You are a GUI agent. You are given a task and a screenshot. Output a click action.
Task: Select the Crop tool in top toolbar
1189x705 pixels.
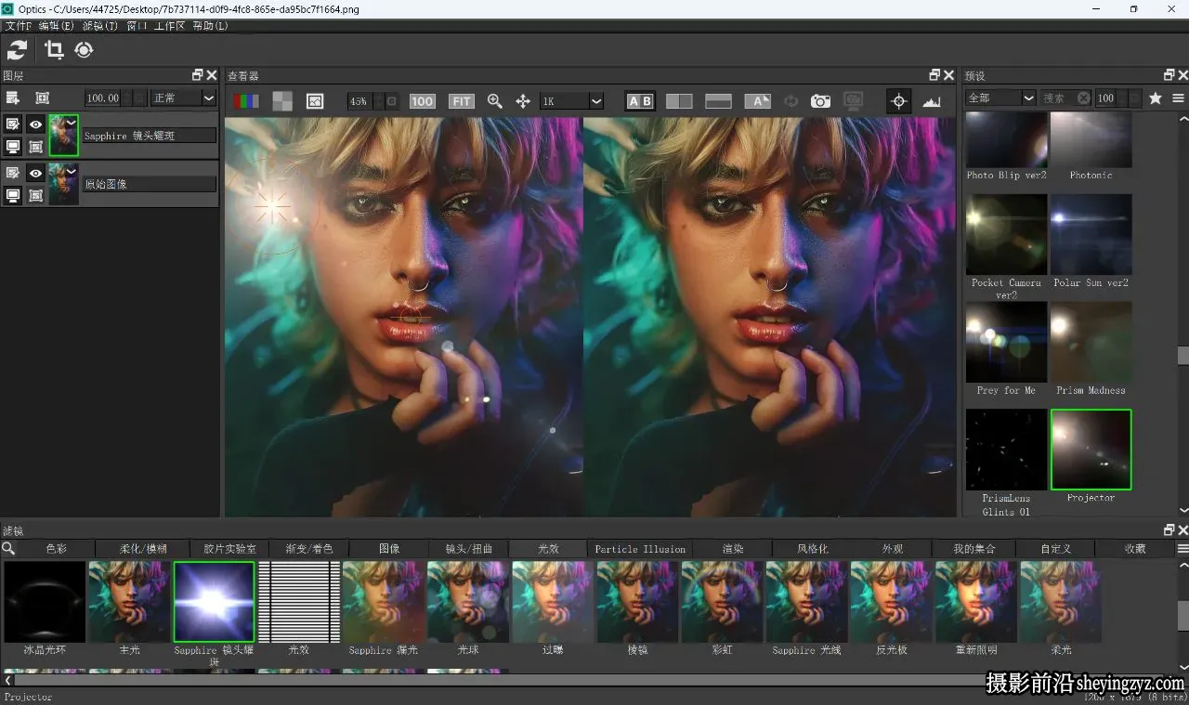pos(54,50)
